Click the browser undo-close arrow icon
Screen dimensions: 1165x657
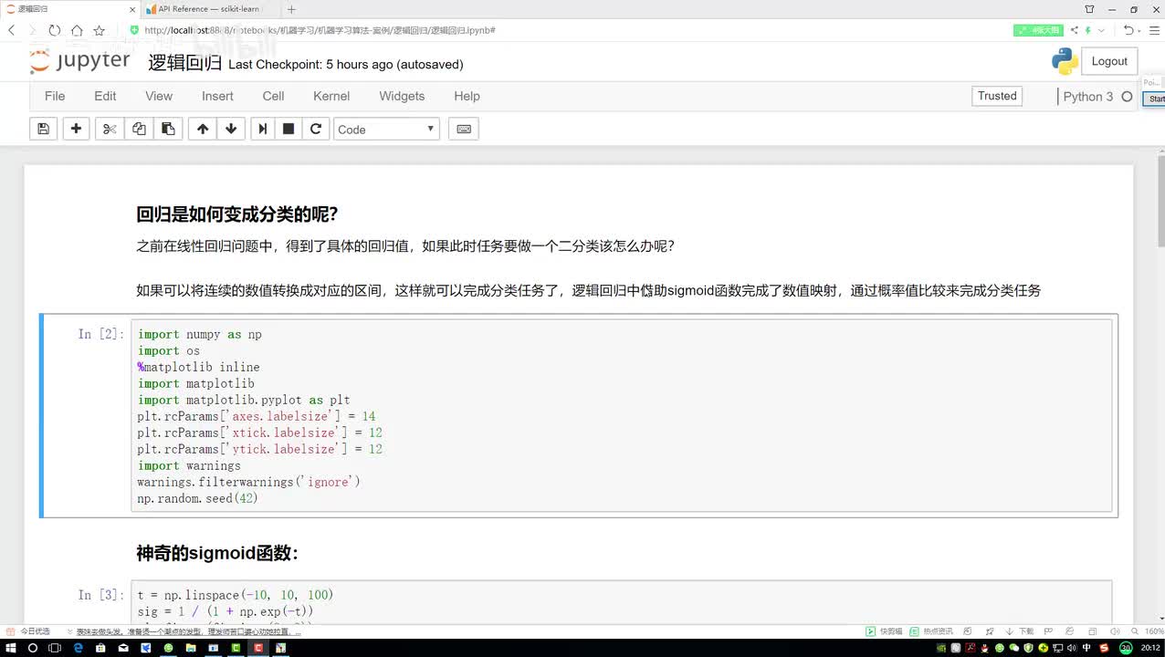pos(1128,30)
